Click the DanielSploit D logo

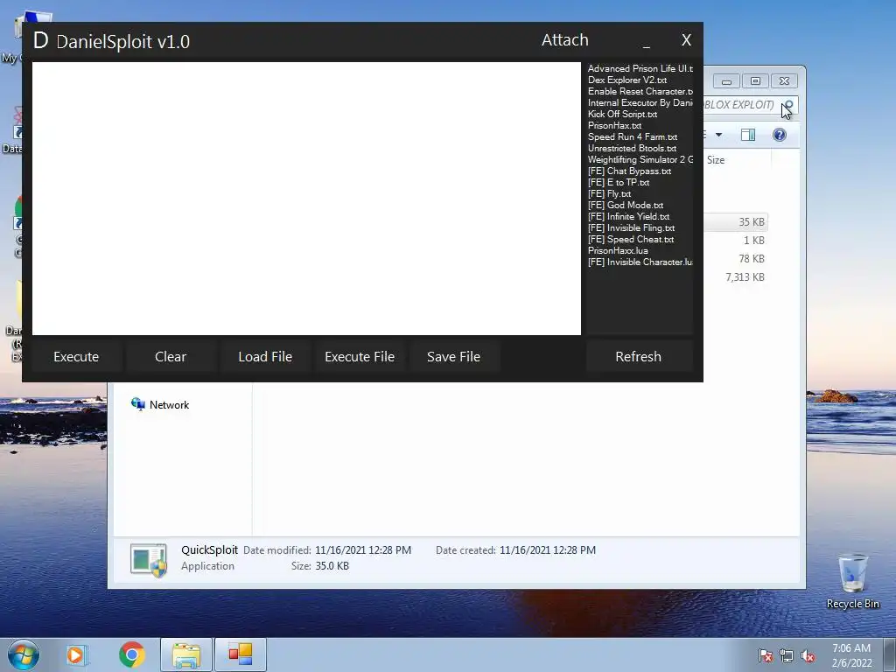click(40, 40)
